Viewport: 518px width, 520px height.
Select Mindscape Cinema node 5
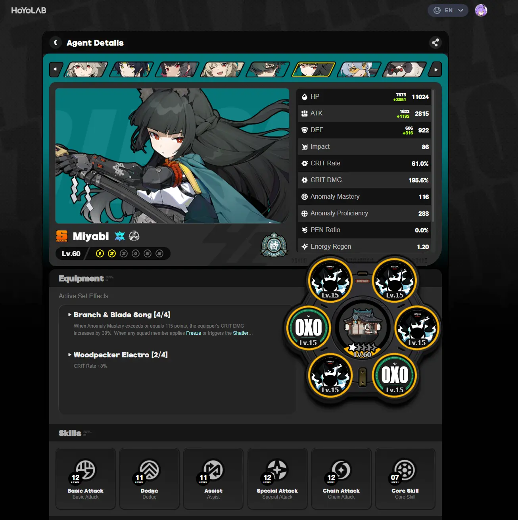point(148,253)
